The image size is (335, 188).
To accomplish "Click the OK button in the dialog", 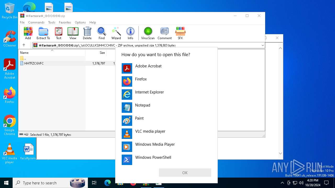I will (x=185, y=173).
